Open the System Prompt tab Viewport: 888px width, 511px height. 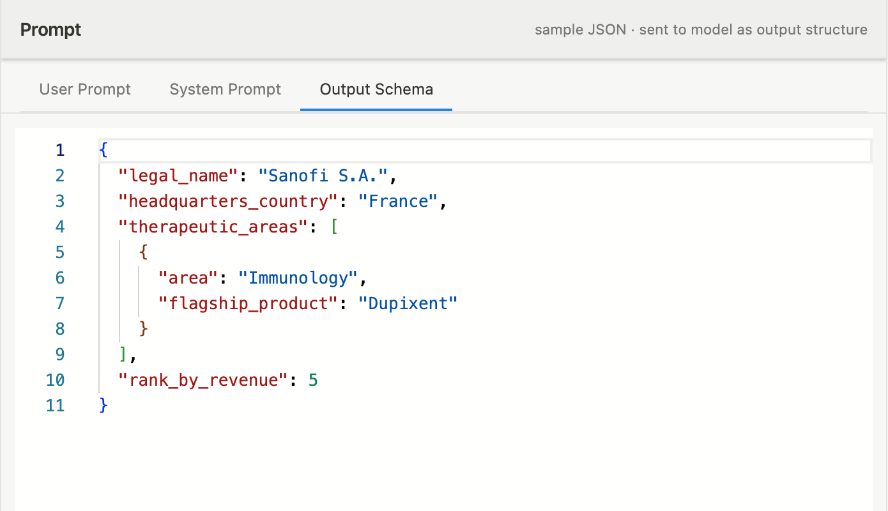225,89
